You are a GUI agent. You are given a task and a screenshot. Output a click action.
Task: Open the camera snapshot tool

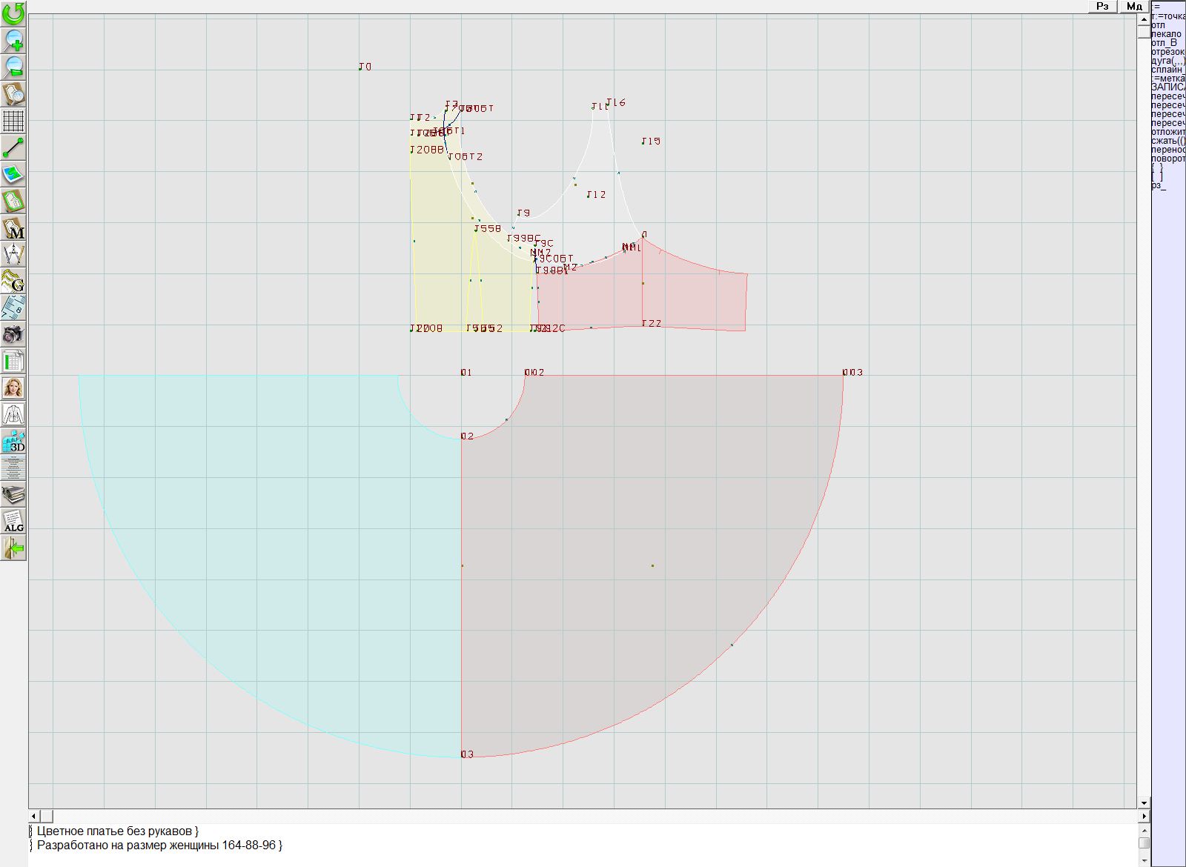click(13, 335)
